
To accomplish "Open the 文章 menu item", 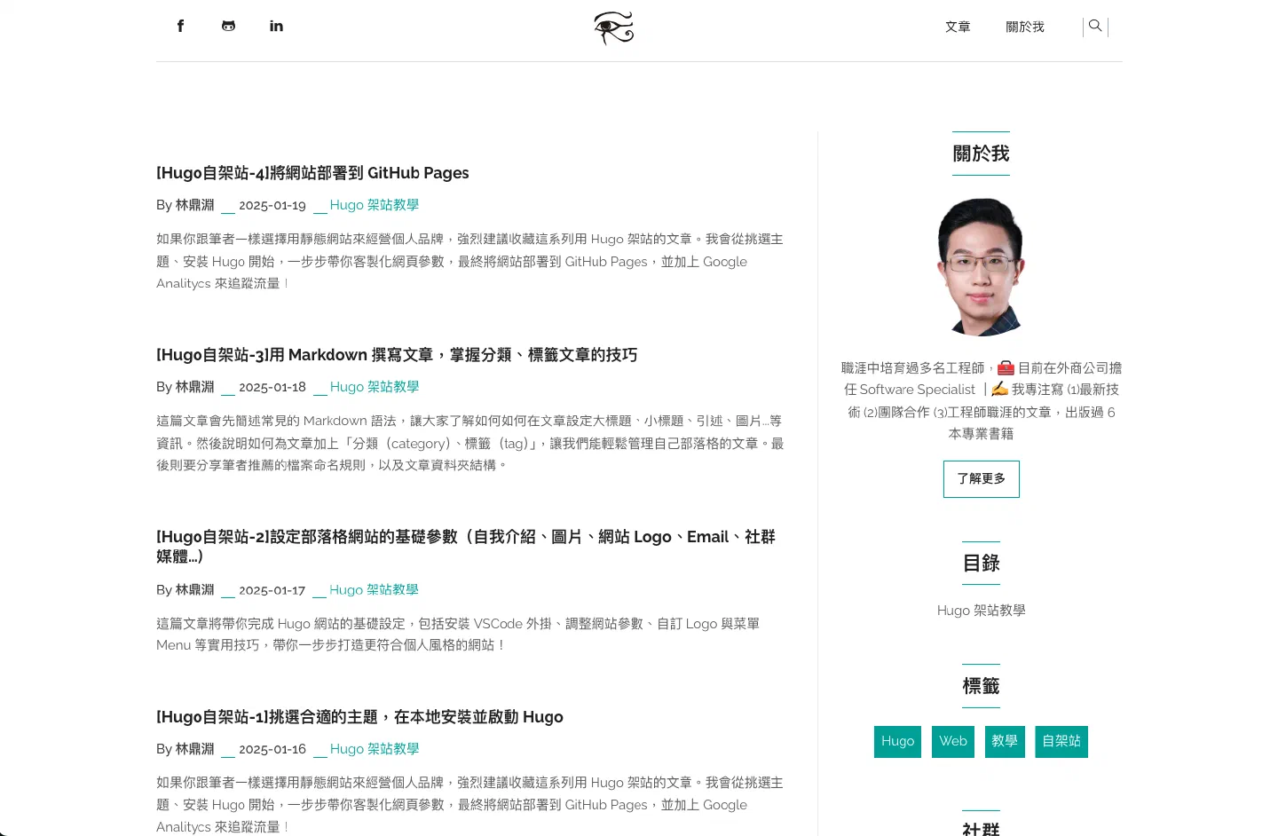I will tap(958, 28).
